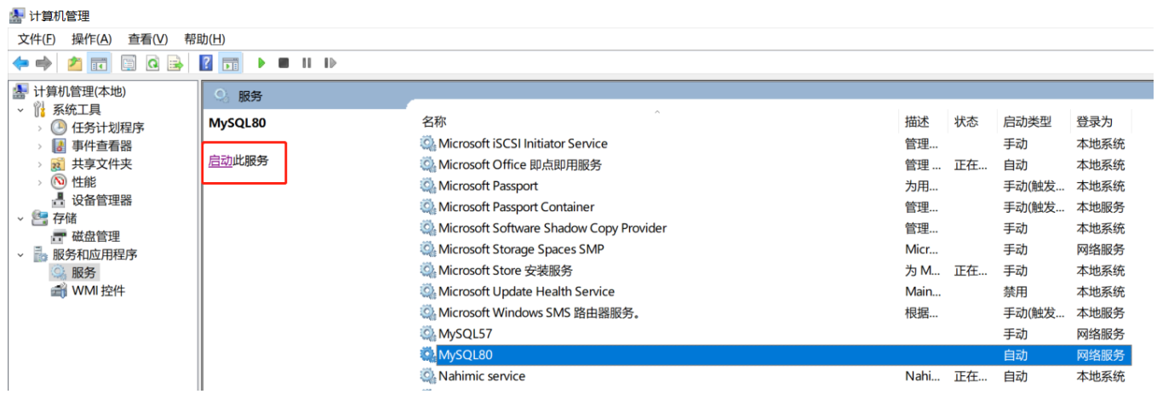The image size is (1157, 417).
Task: Expand the 任务计划程序 tree node arrow
Action: tap(39, 128)
